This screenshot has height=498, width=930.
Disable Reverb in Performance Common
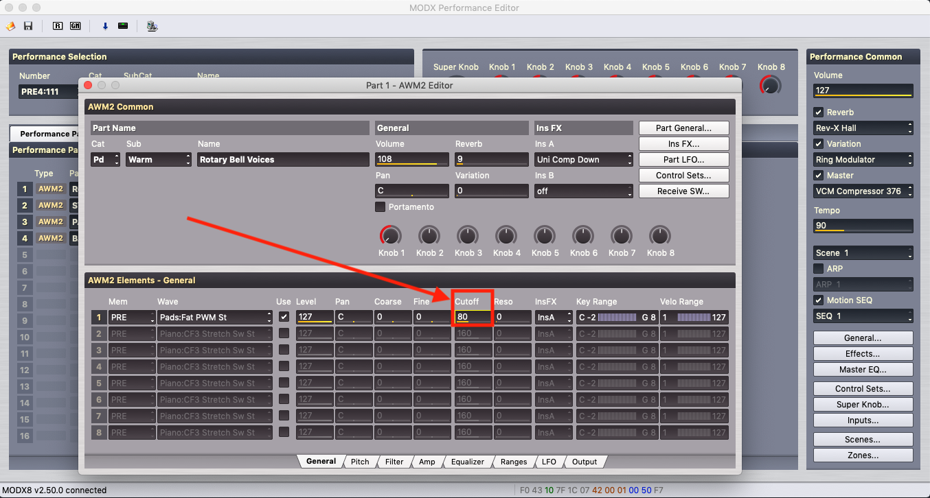coord(819,112)
